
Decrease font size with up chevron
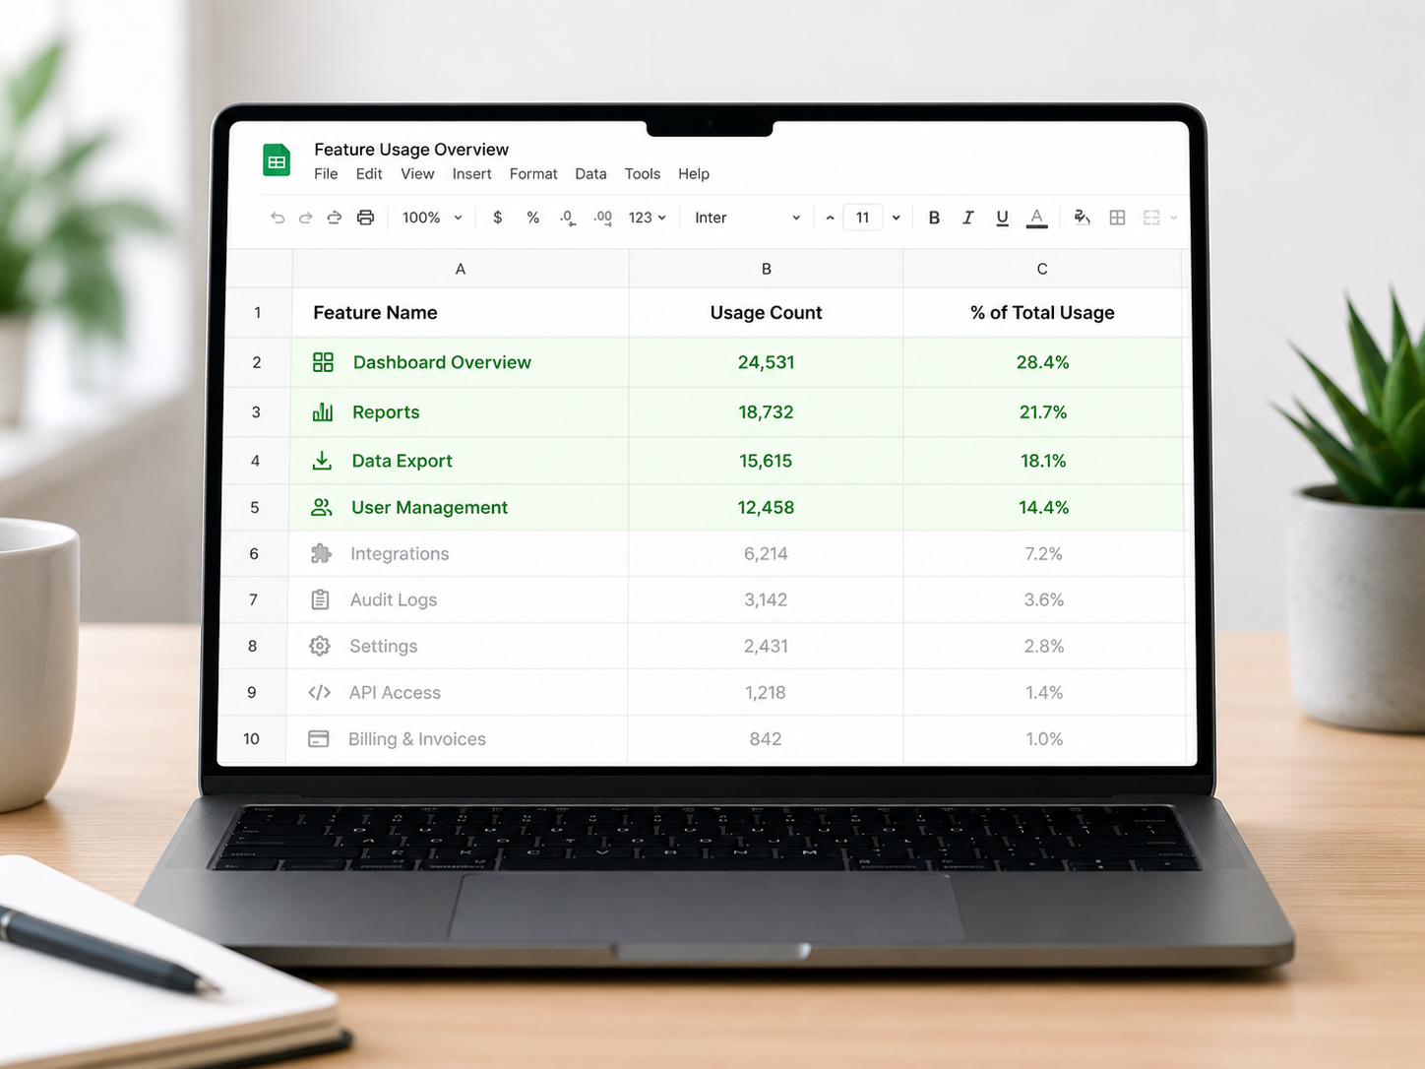tap(830, 218)
